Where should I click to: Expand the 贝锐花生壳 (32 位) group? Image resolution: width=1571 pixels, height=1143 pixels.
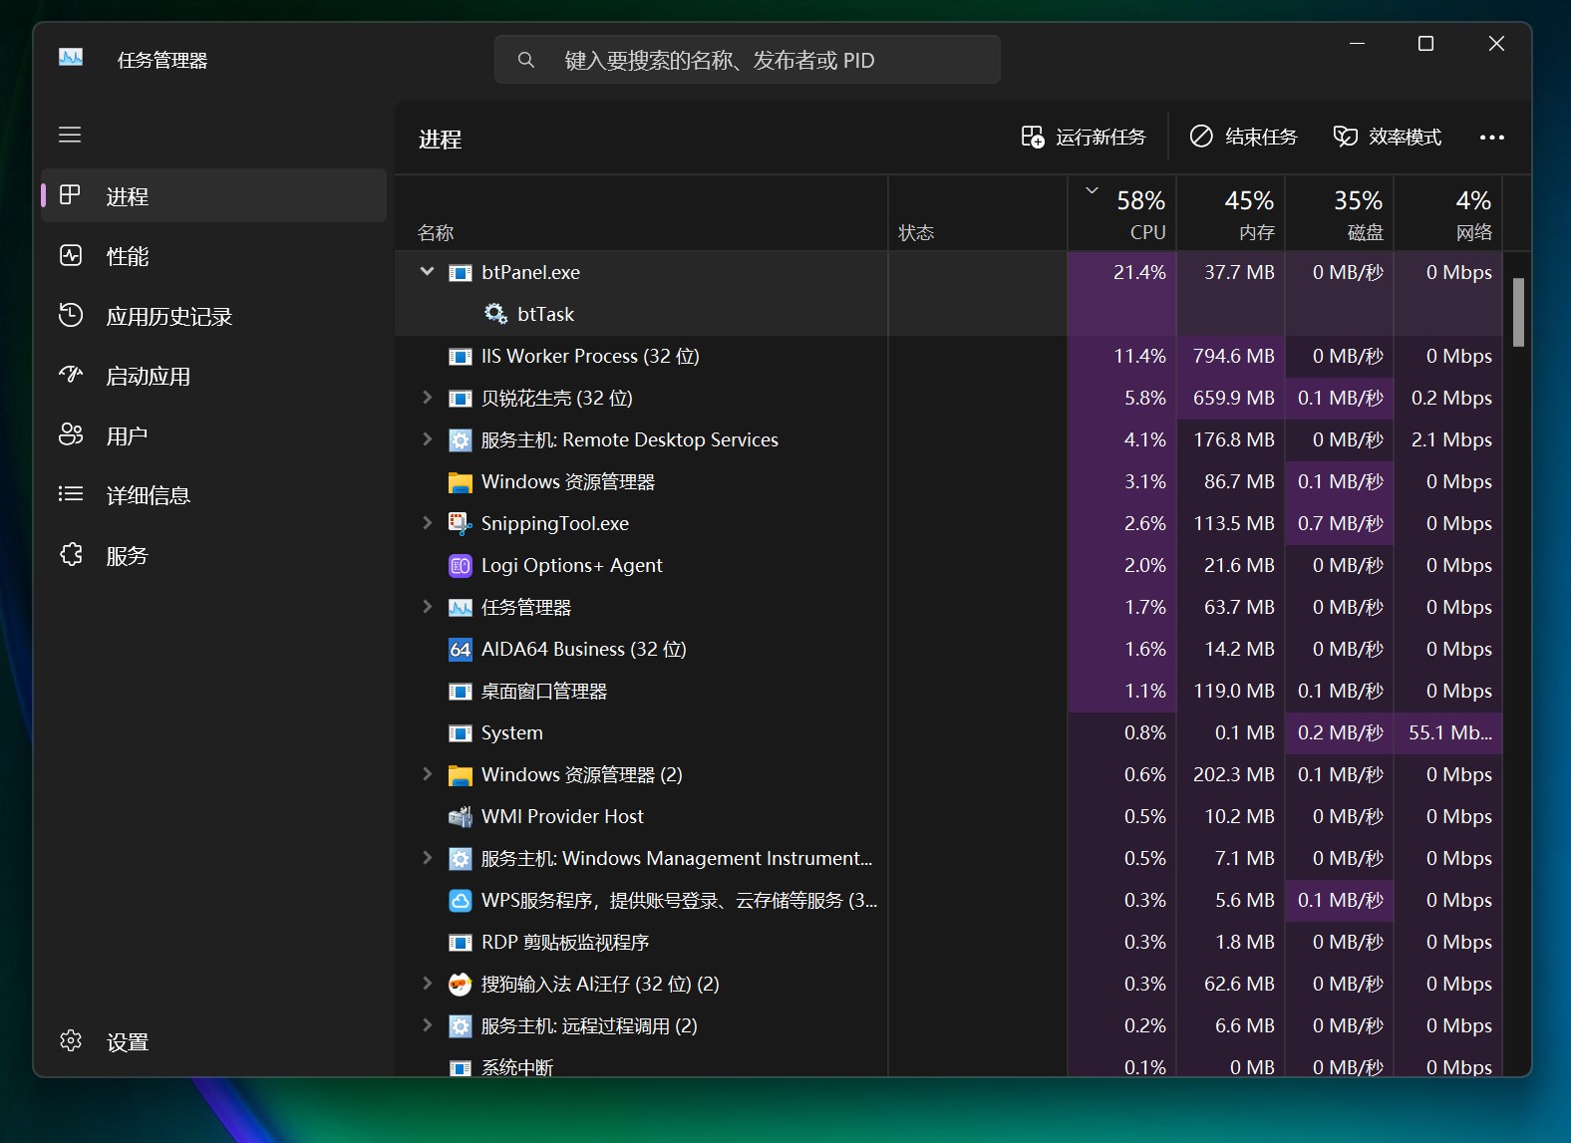pos(427,398)
